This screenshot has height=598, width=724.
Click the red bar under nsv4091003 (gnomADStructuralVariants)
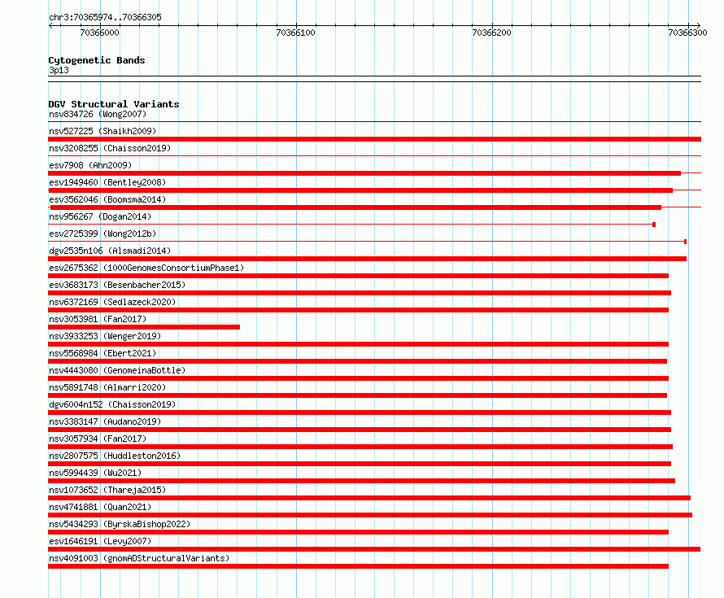[x=358, y=566]
